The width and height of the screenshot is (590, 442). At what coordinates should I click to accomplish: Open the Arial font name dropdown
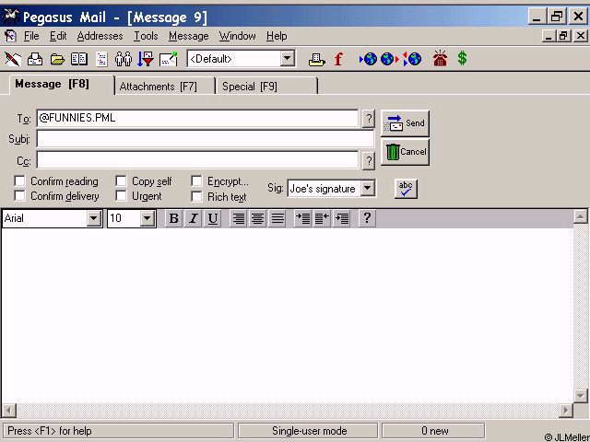click(93, 218)
